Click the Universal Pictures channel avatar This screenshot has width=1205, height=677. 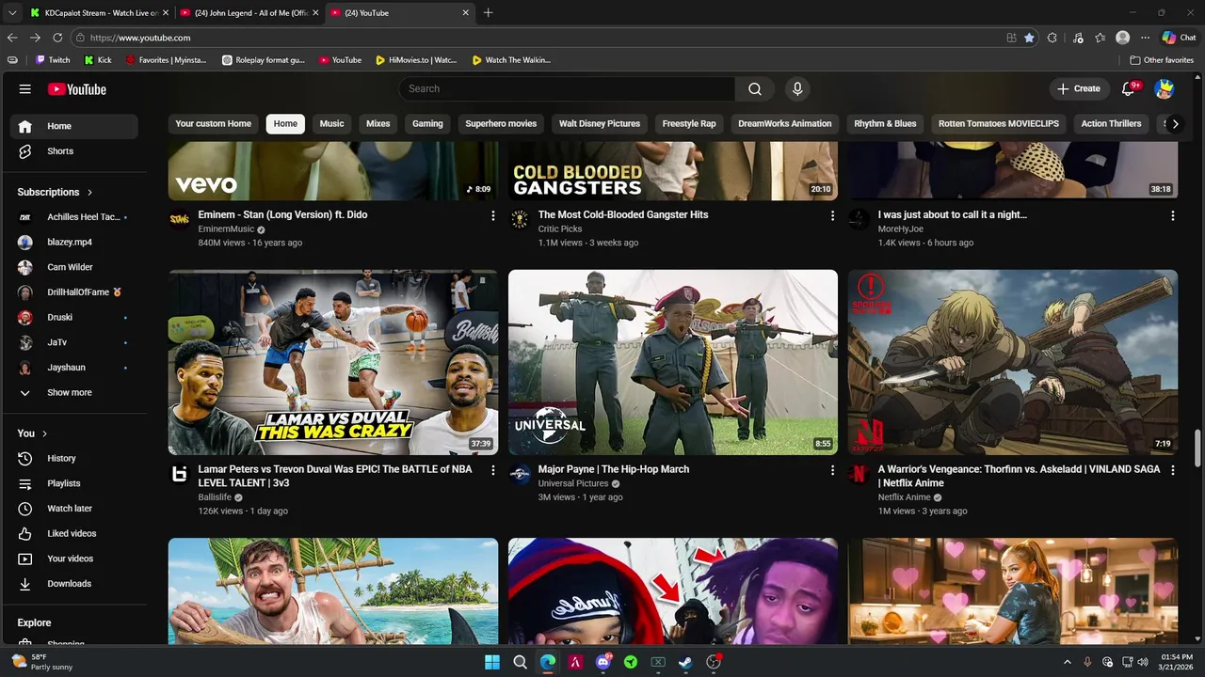coord(519,474)
